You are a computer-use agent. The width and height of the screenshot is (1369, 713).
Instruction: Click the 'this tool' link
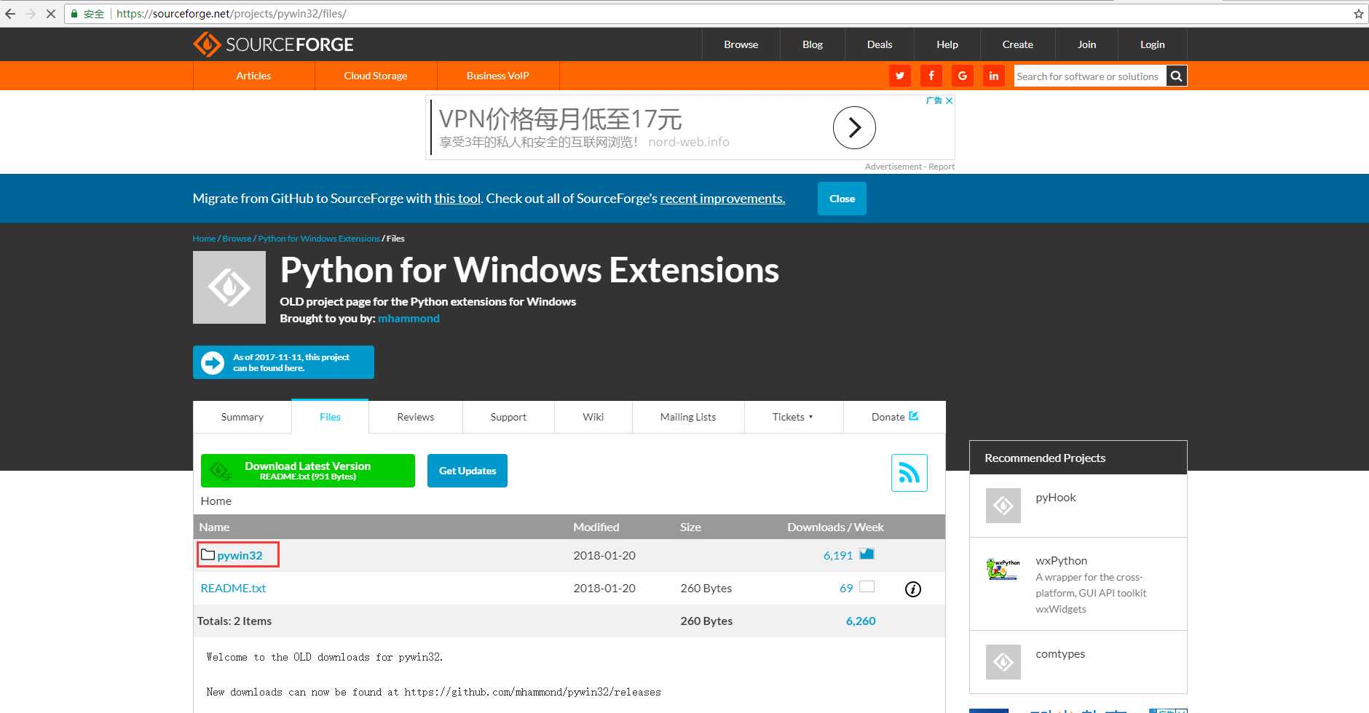coord(457,199)
